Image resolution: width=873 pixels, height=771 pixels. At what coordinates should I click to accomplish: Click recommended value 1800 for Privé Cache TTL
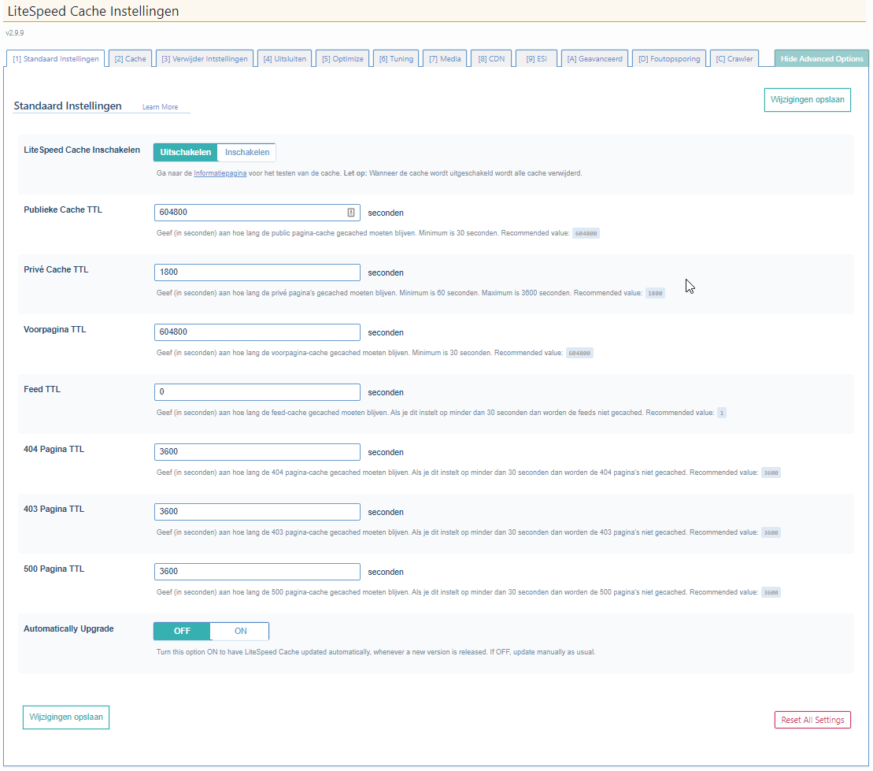pyautogui.click(x=655, y=293)
